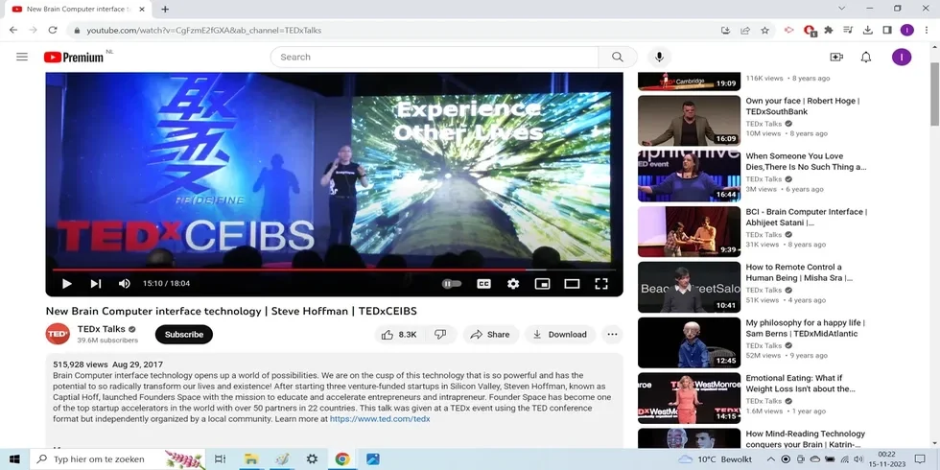This screenshot has height=470, width=940.
Task: Toggle the autoplay switch
Action: (x=452, y=284)
